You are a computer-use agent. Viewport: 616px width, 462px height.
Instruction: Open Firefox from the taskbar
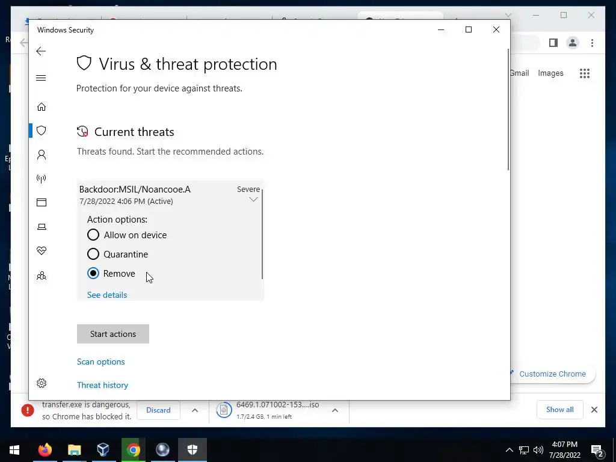45,450
